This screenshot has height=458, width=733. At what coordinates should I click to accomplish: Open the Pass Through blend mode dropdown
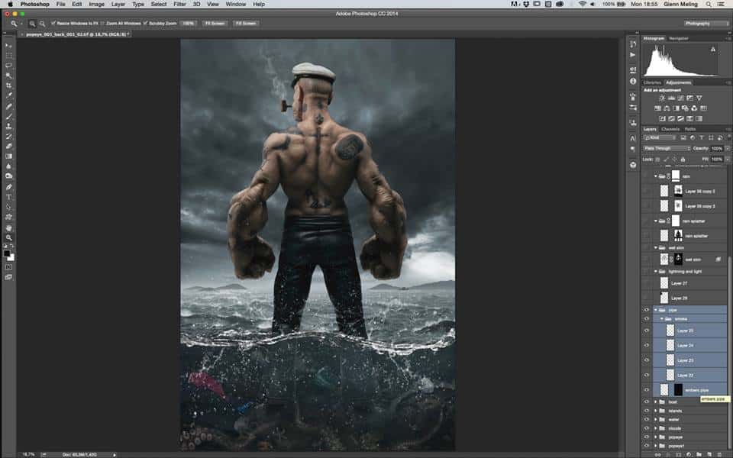[667, 148]
